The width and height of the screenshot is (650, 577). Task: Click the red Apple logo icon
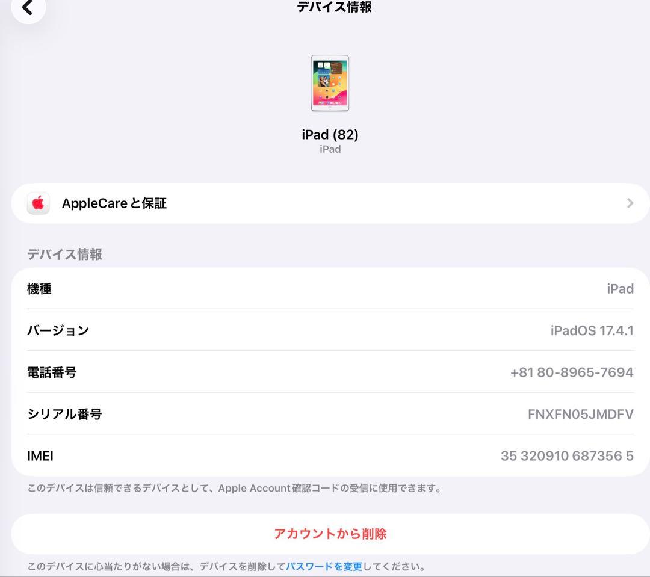(x=38, y=203)
